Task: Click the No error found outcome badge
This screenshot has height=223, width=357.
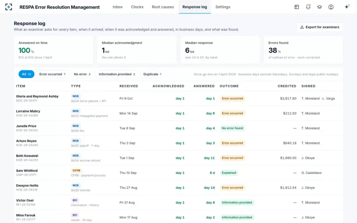Action: (232, 128)
